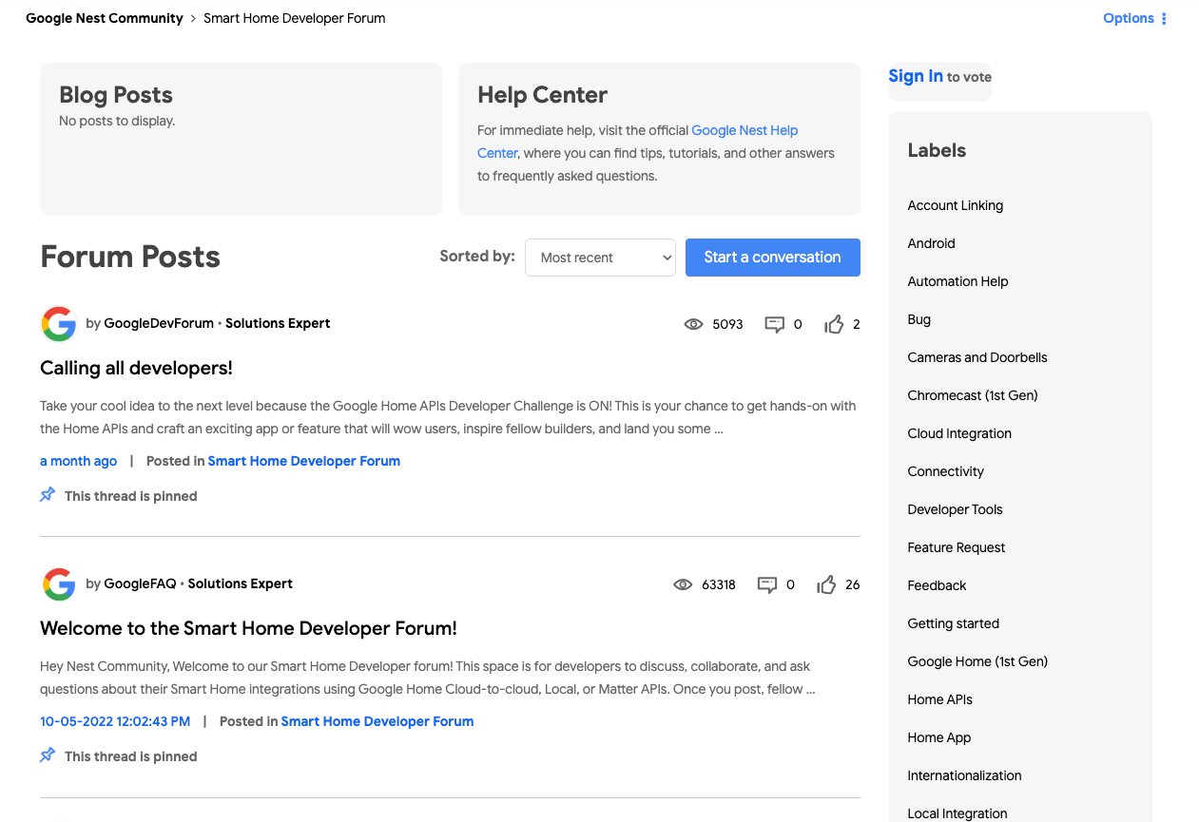This screenshot has height=822, width=1199.
Task: Select the Feature Request label
Action: click(x=957, y=548)
